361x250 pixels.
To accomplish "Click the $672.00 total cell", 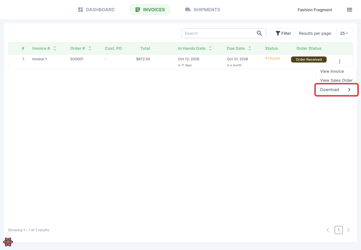I will point(143,59).
